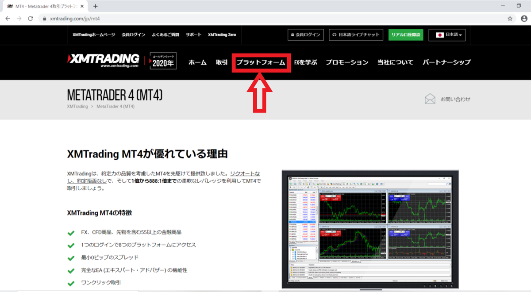The image size is (531, 292).
Task: Click the XMTrading logo
Action: point(103,61)
